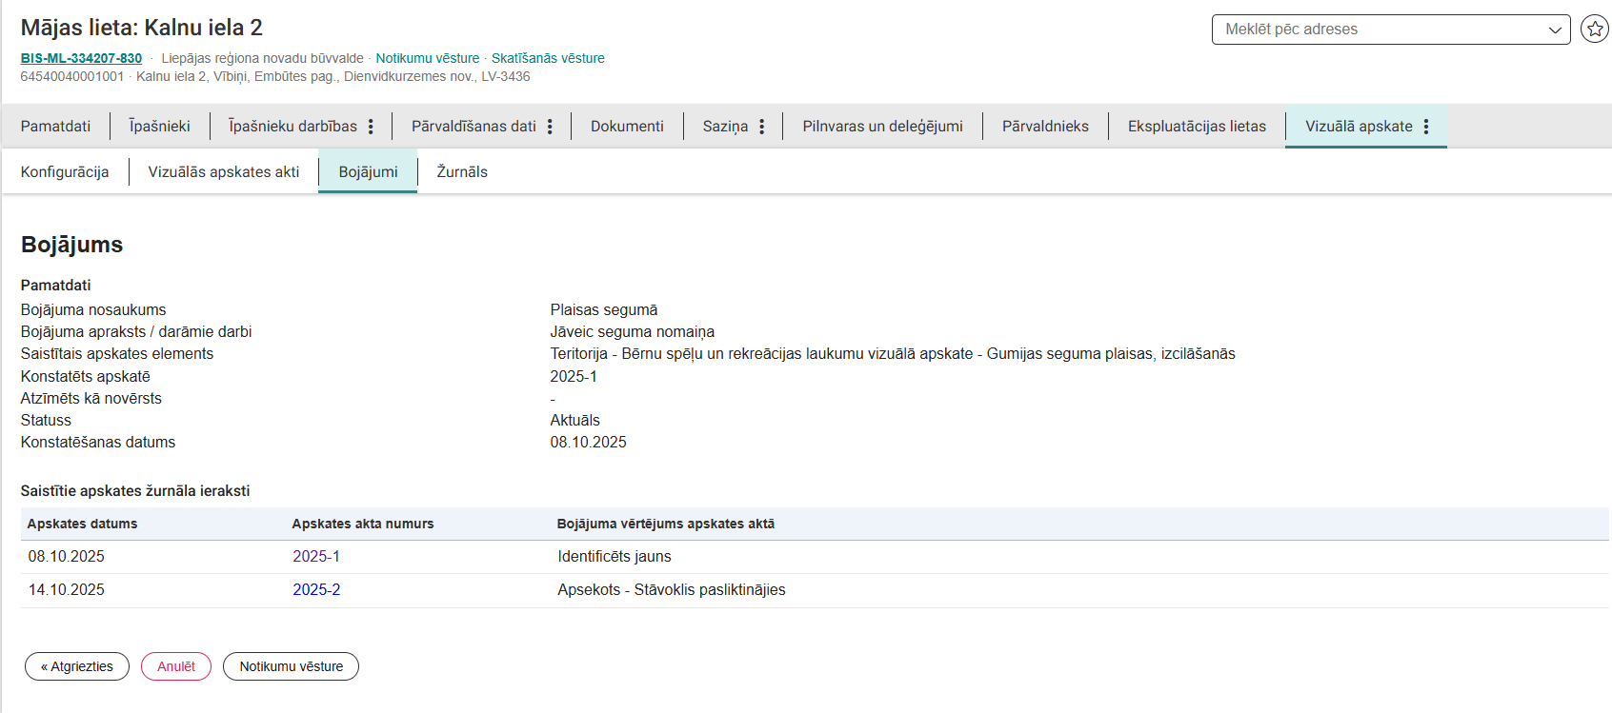The height and width of the screenshot is (713, 1612).
Task: Select the Vizuālās apskates akti sub-tab
Action: [224, 172]
